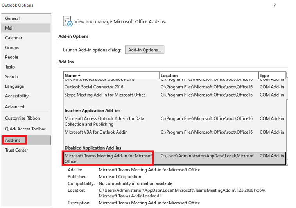
Task: Select Mail in the options sidebar
Action: 26,28
